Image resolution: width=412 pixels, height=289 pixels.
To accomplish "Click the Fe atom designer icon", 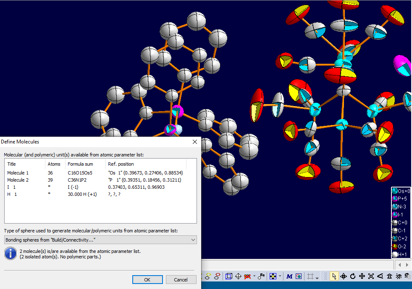I will coord(261,276).
